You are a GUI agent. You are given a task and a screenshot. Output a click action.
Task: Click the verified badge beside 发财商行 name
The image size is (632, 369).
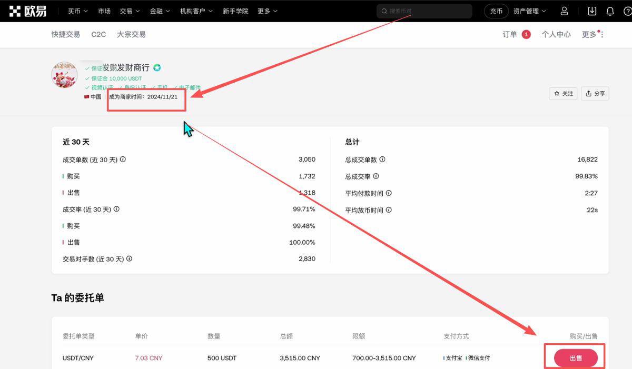coord(156,67)
